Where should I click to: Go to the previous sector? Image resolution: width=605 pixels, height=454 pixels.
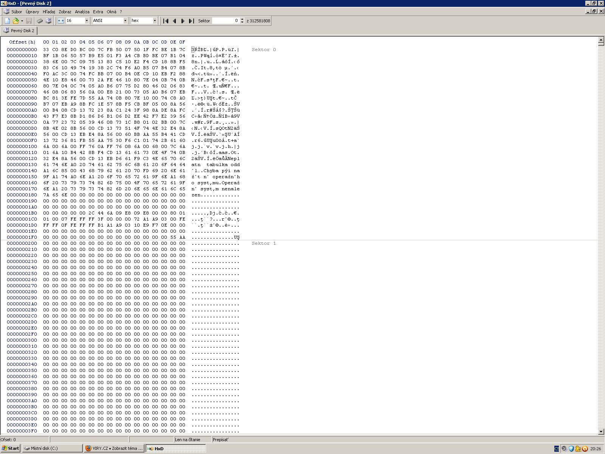click(174, 21)
